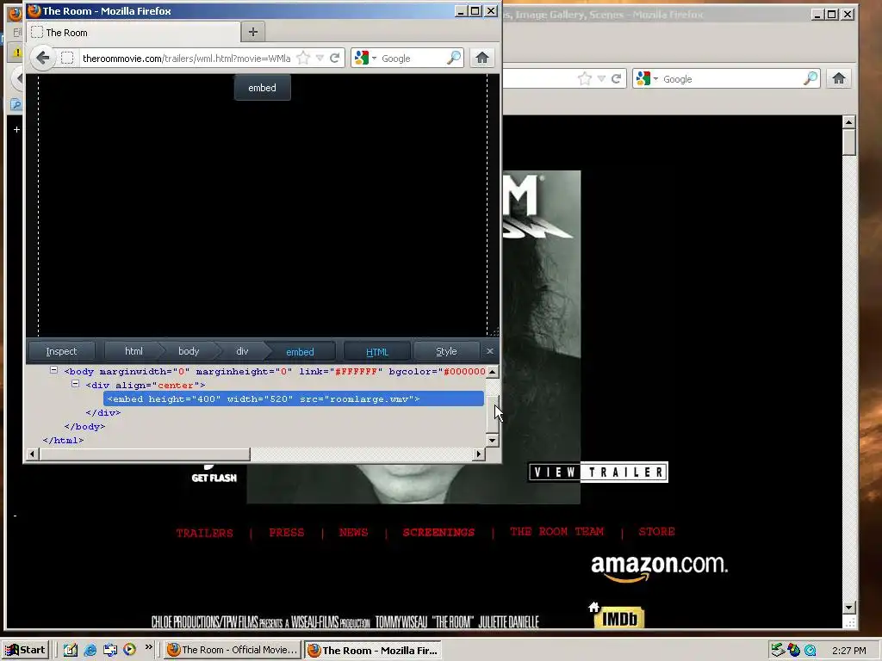Reload page in the front Firefox window
This screenshot has height=661, width=882.
(335, 58)
